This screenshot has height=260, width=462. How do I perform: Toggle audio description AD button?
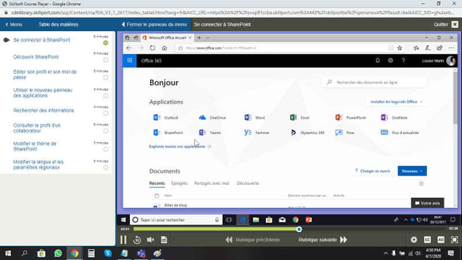click(x=441, y=240)
